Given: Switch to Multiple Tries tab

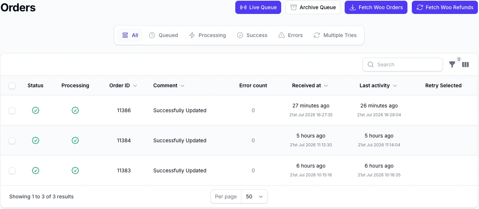Looking at the screenshot, I should click(x=335, y=35).
